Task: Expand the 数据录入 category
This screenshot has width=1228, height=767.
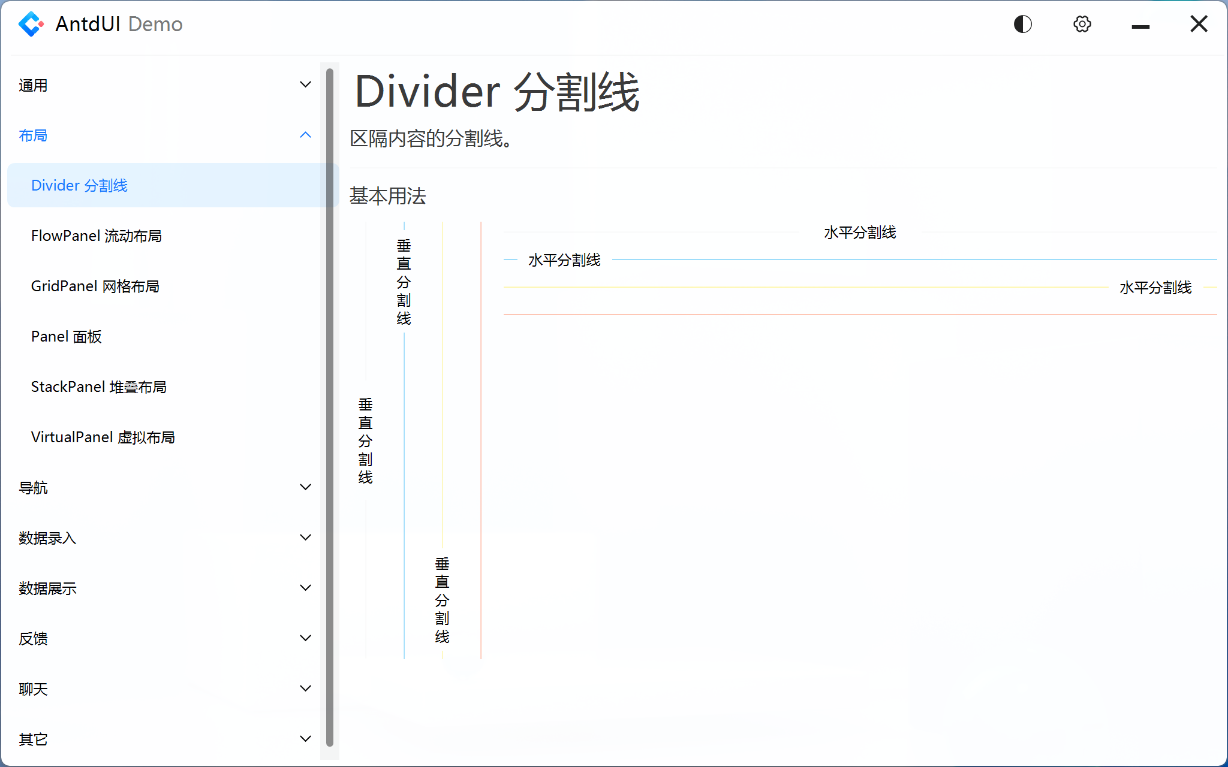Action: click(162, 537)
